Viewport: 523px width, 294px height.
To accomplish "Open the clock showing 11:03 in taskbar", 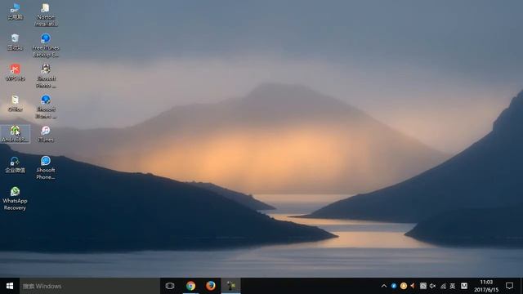I will 486,286.
